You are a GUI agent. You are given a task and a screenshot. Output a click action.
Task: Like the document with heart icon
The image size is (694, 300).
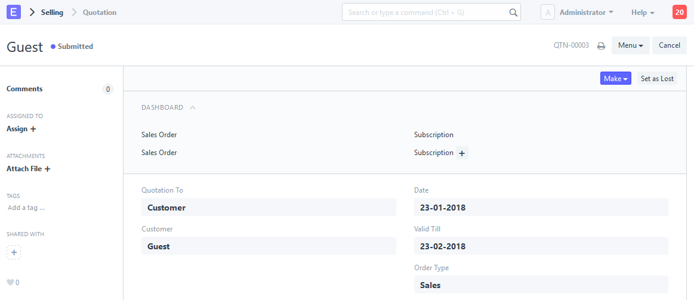10,283
